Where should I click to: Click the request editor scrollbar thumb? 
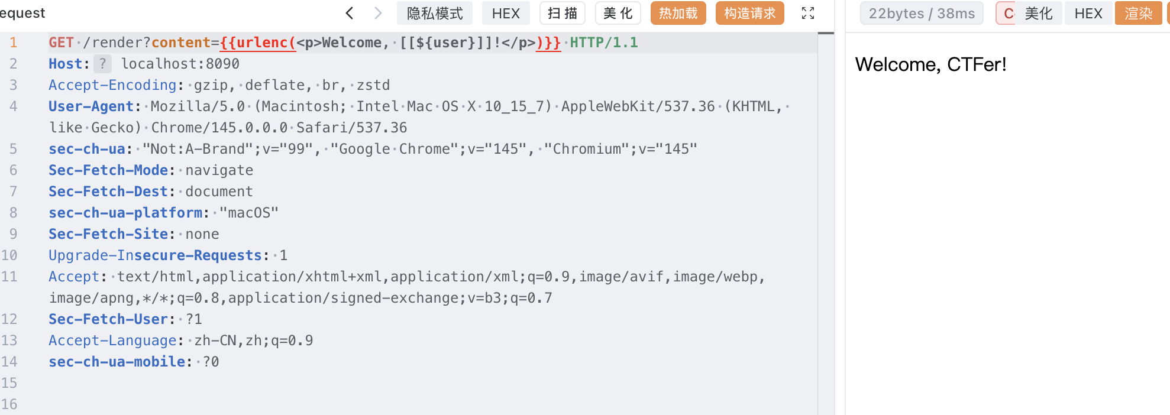pyautogui.click(x=826, y=33)
